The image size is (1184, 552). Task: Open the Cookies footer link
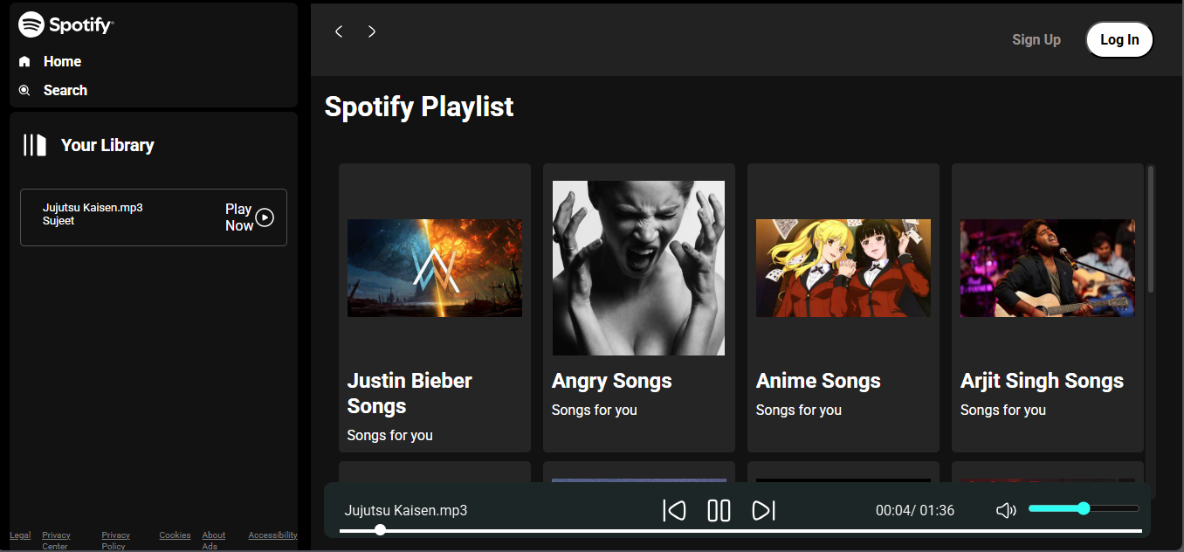point(175,535)
